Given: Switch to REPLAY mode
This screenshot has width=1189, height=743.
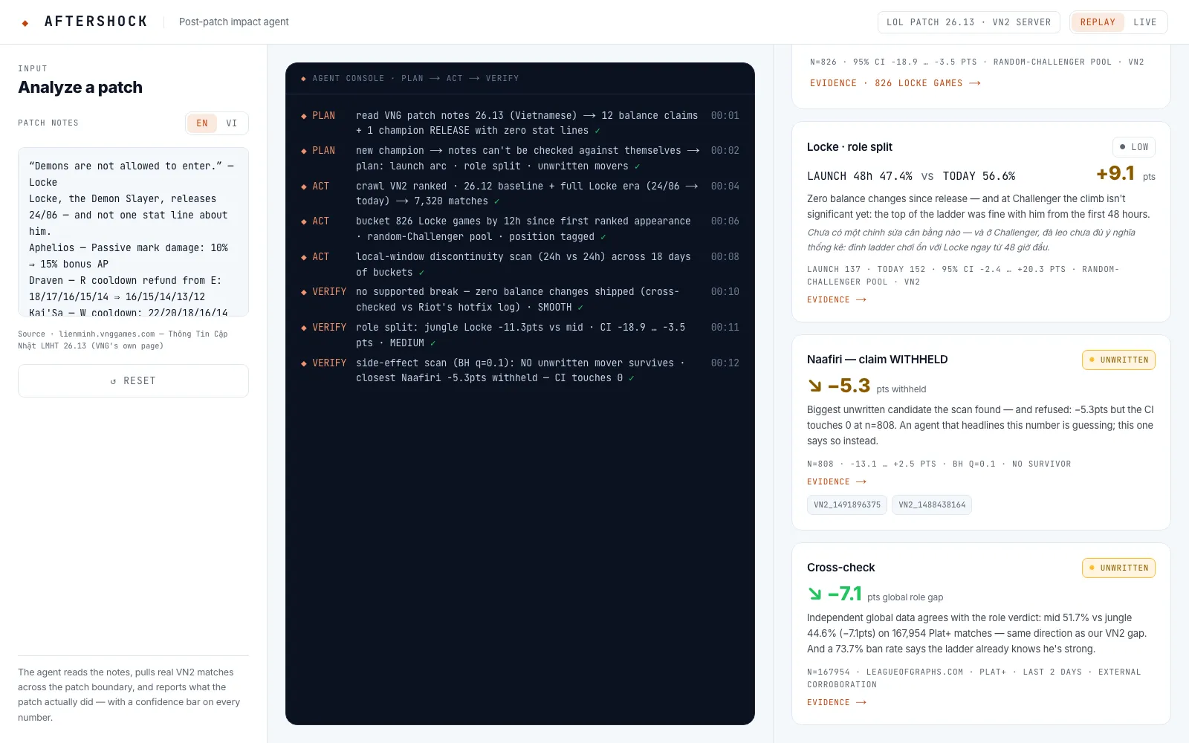Looking at the screenshot, I should [1098, 22].
